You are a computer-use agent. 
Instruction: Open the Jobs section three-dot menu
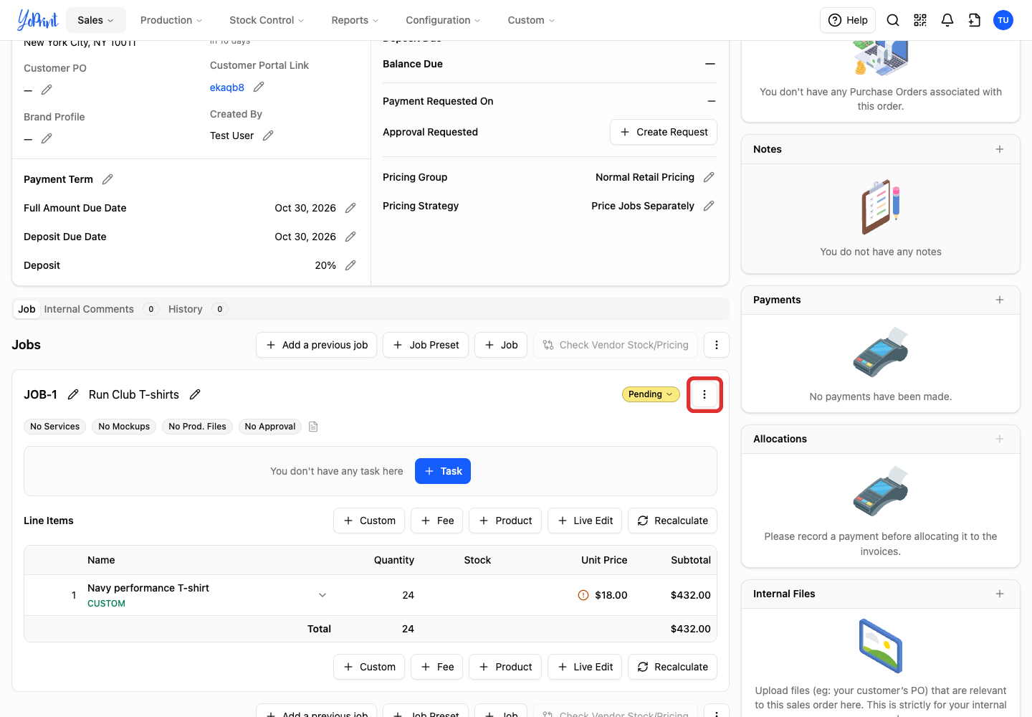click(717, 345)
